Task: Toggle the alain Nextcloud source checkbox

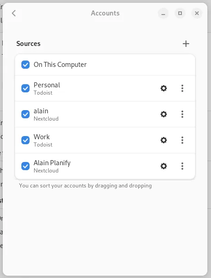Action: [x=25, y=114]
